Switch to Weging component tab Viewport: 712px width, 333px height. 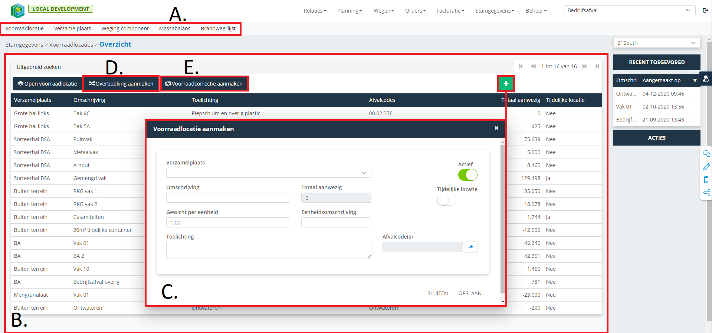[125, 29]
